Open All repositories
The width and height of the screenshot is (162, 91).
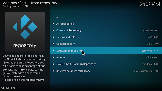[106, 24]
